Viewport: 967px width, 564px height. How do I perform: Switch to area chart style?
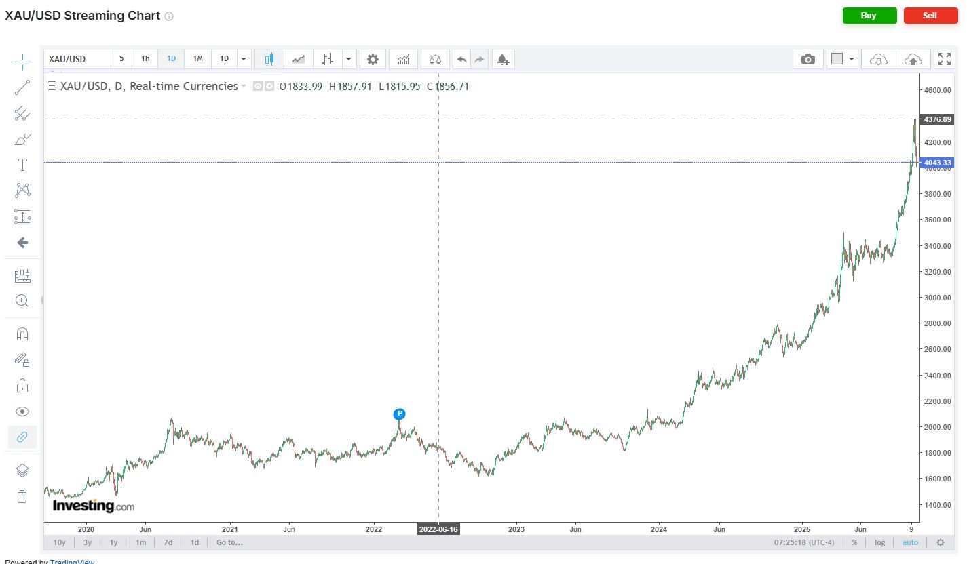point(299,59)
